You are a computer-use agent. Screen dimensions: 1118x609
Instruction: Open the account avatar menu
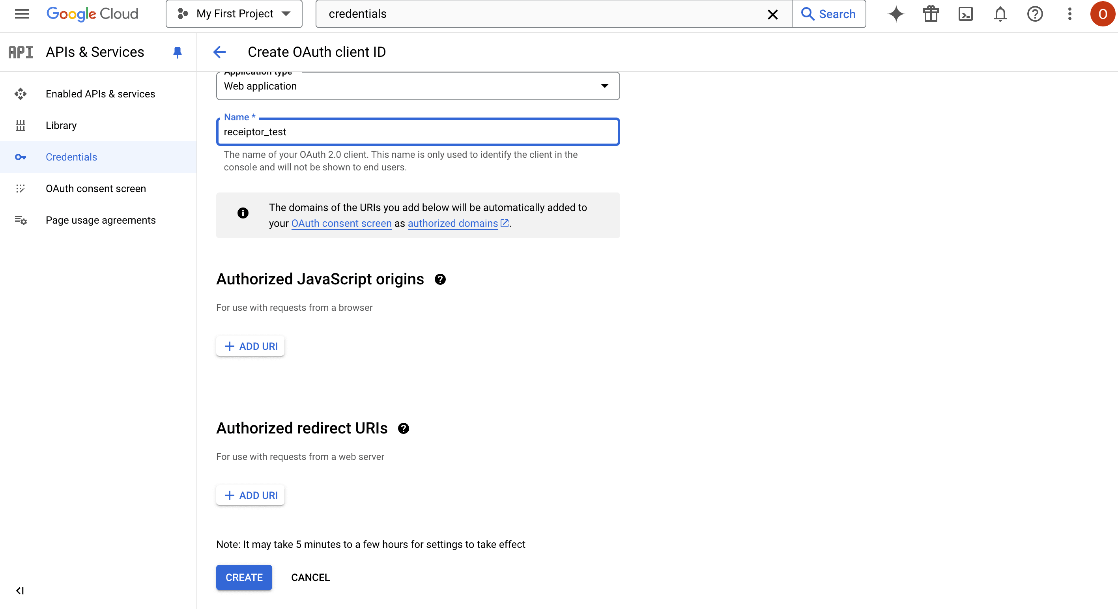tap(1103, 14)
